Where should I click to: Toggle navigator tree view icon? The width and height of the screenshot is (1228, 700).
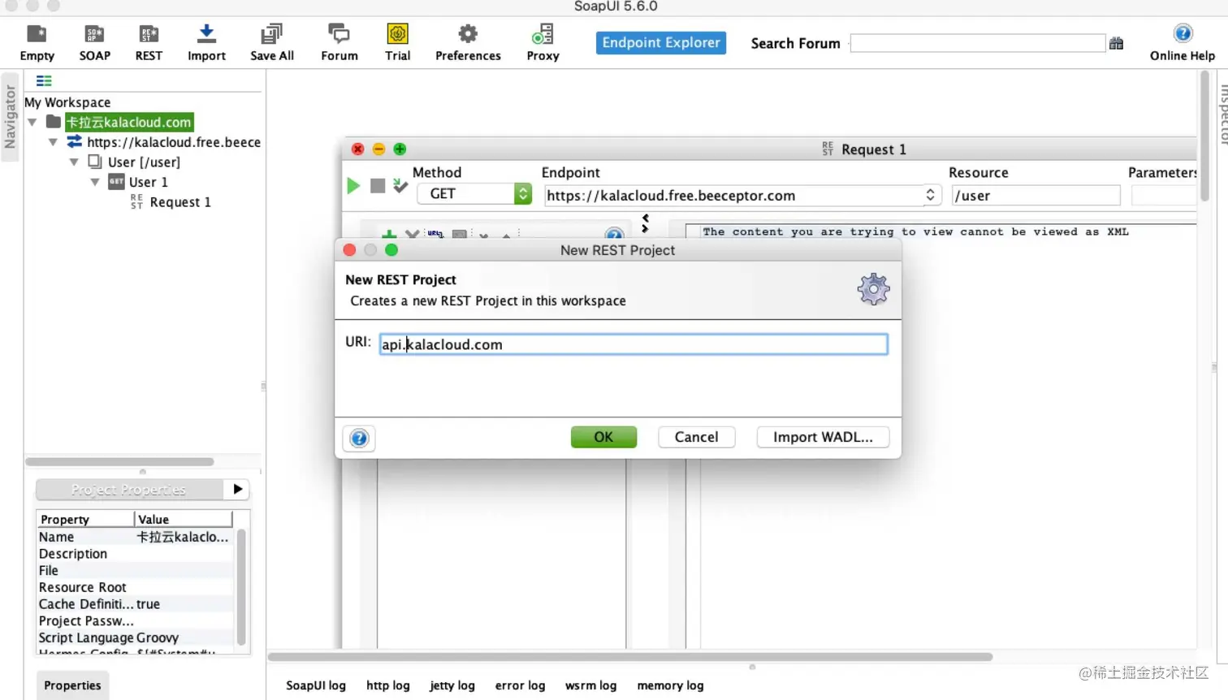coord(44,81)
